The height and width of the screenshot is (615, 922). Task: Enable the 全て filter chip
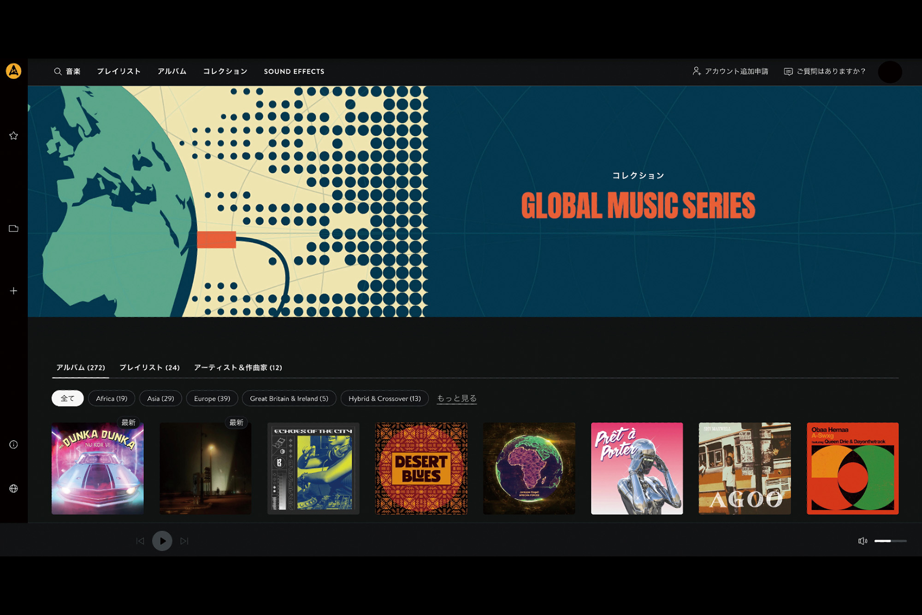click(x=67, y=398)
